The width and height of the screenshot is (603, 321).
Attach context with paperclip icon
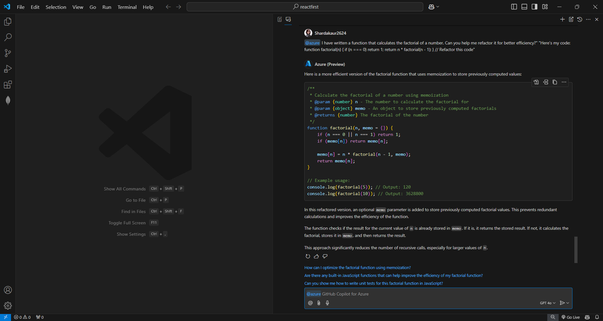click(x=319, y=303)
